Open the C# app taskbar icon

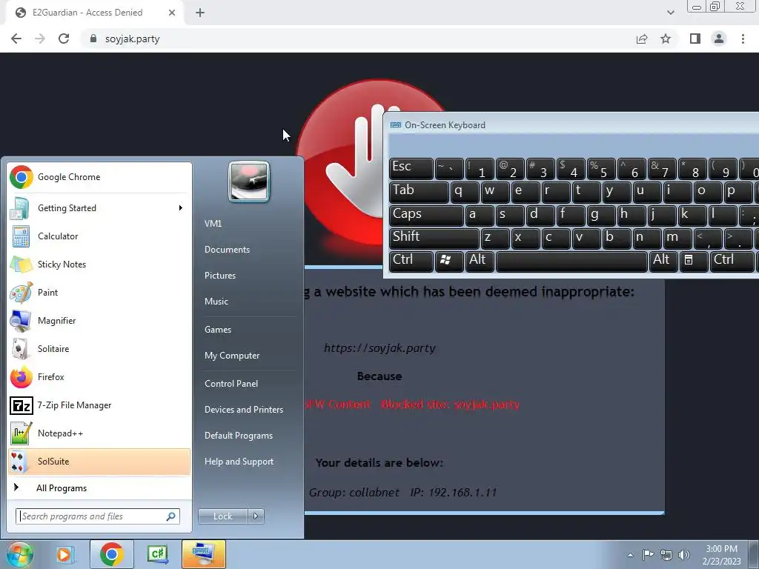point(158,554)
